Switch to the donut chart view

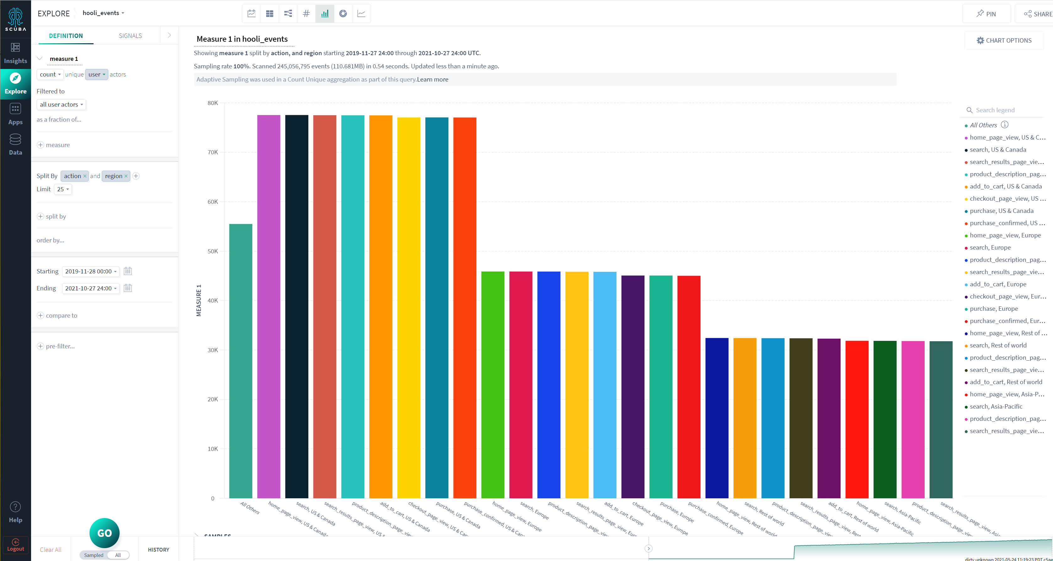point(343,13)
